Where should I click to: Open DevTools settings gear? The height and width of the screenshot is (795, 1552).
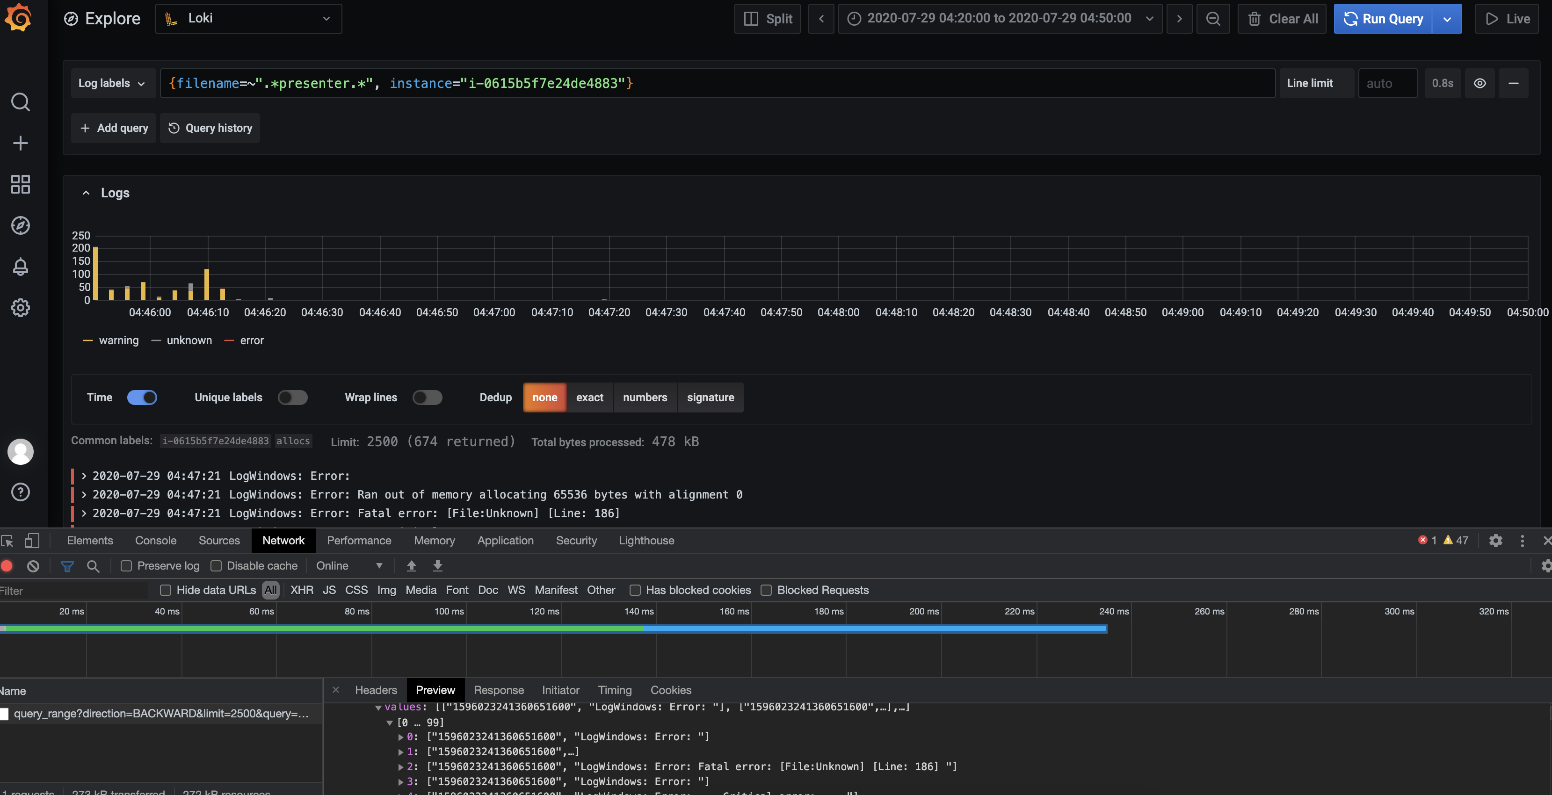tap(1497, 541)
